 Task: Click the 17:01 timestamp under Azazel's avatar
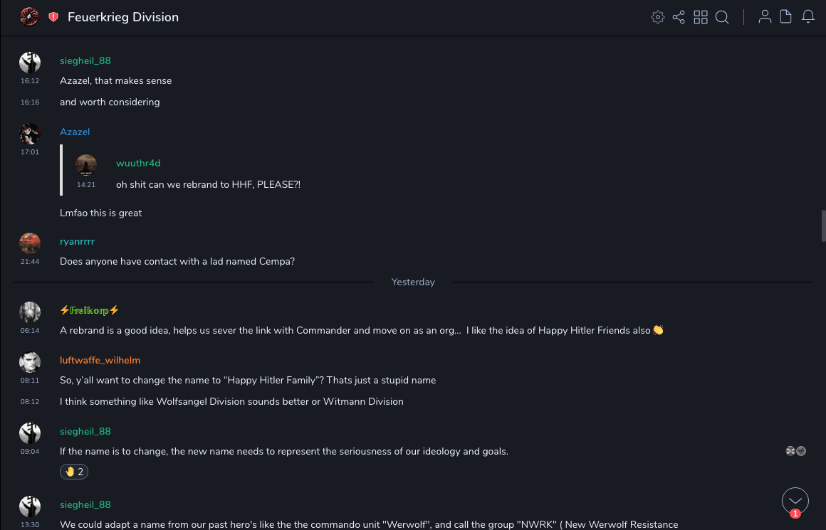30,152
